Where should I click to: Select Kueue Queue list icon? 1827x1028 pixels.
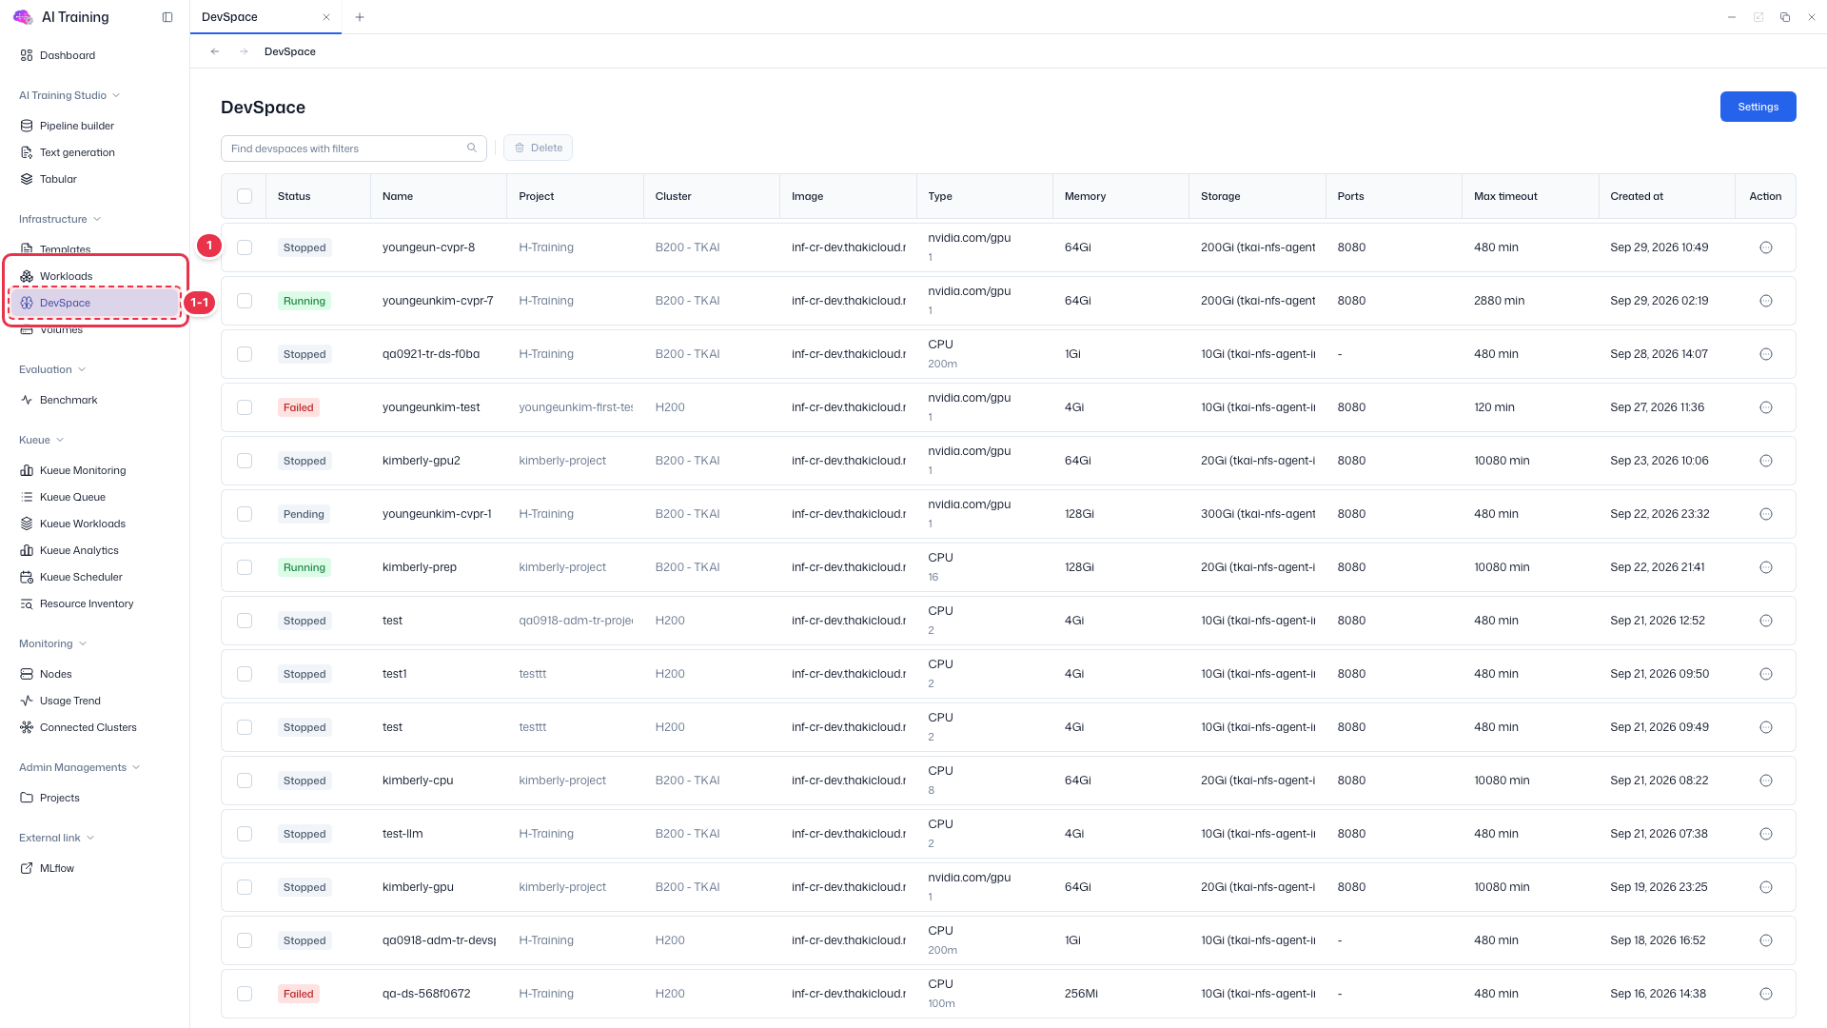(x=27, y=497)
